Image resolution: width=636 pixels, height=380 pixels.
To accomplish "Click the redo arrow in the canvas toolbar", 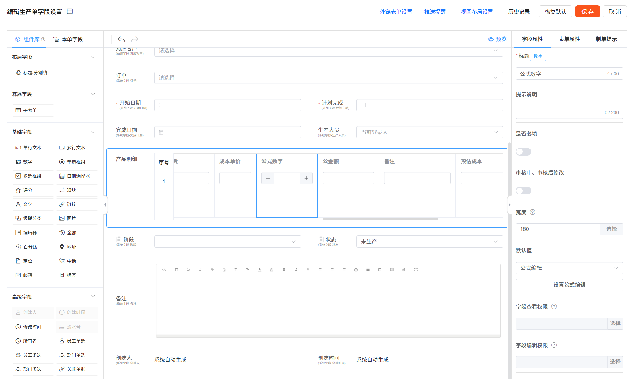I will (x=134, y=39).
